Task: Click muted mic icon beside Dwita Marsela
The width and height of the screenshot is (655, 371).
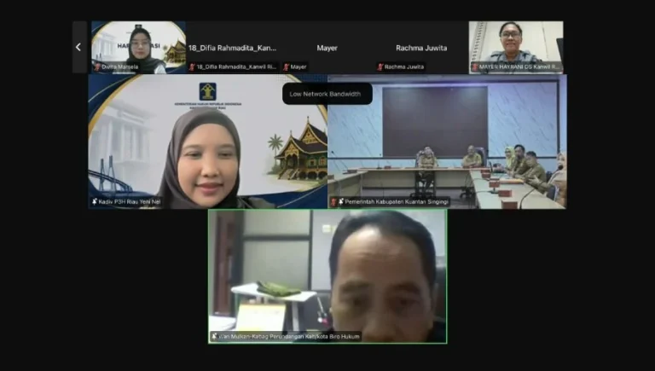Action: coord(97,67)
